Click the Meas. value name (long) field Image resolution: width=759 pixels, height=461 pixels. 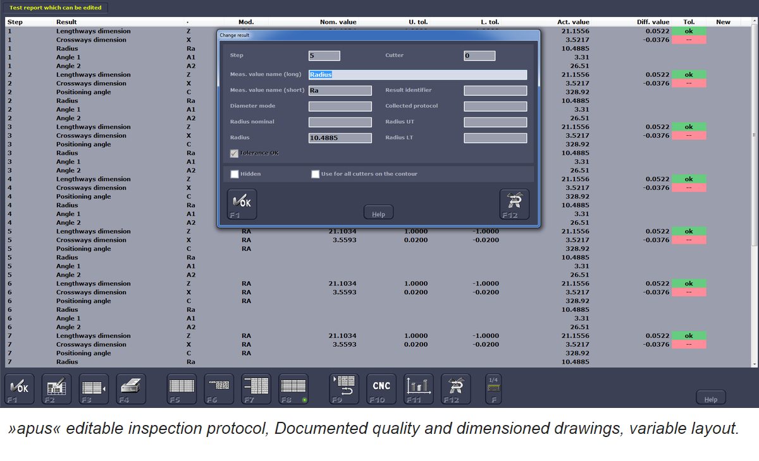click(x=417, y=75)
